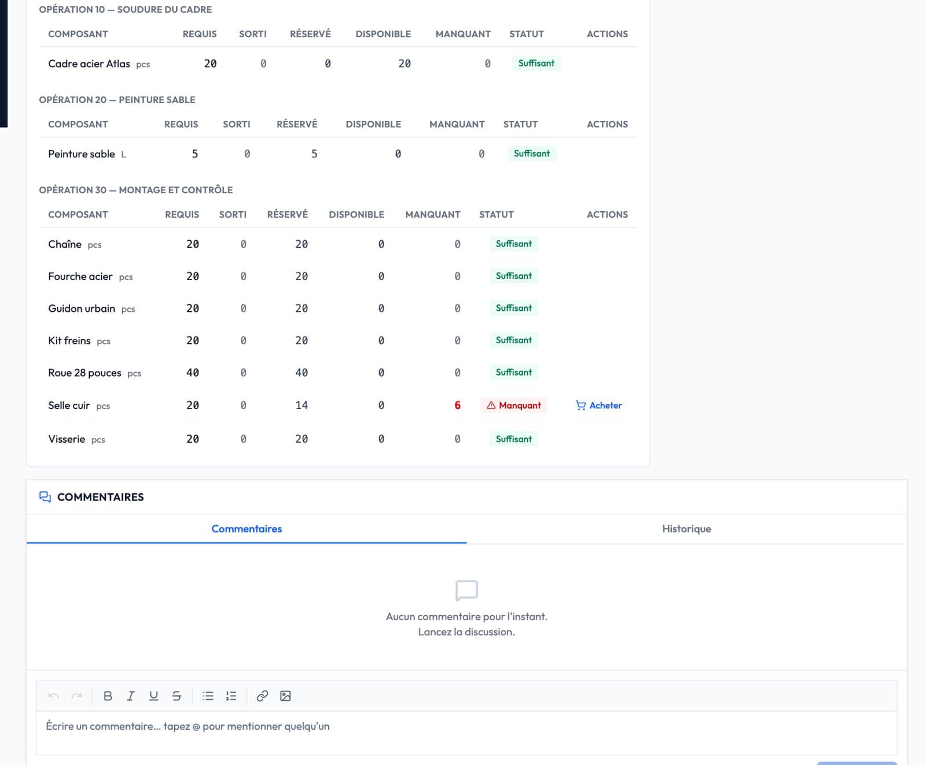Click the Opération 30 — Montage et contrôle heading
This screenshot has width=926, height=765.
tap(136, 190)
